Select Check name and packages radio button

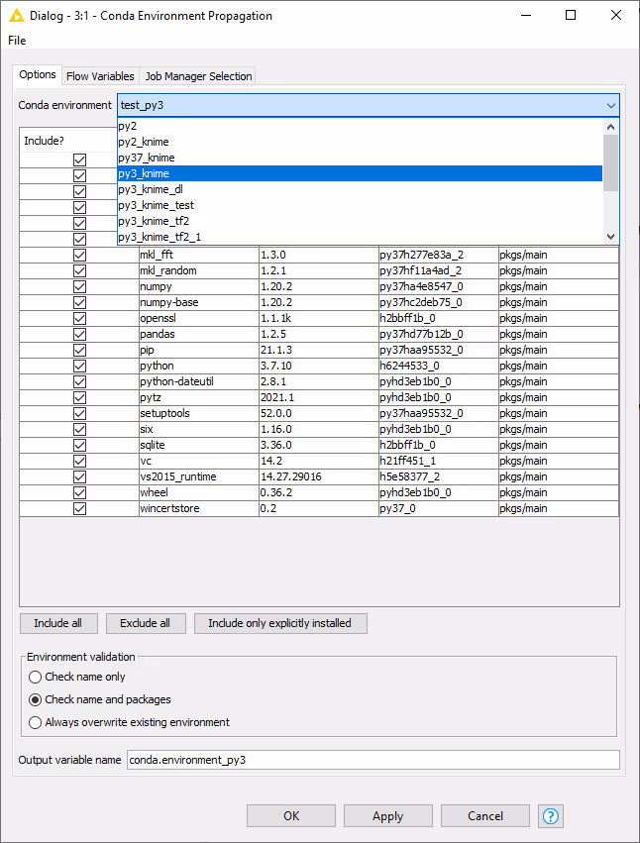[37, 700]
